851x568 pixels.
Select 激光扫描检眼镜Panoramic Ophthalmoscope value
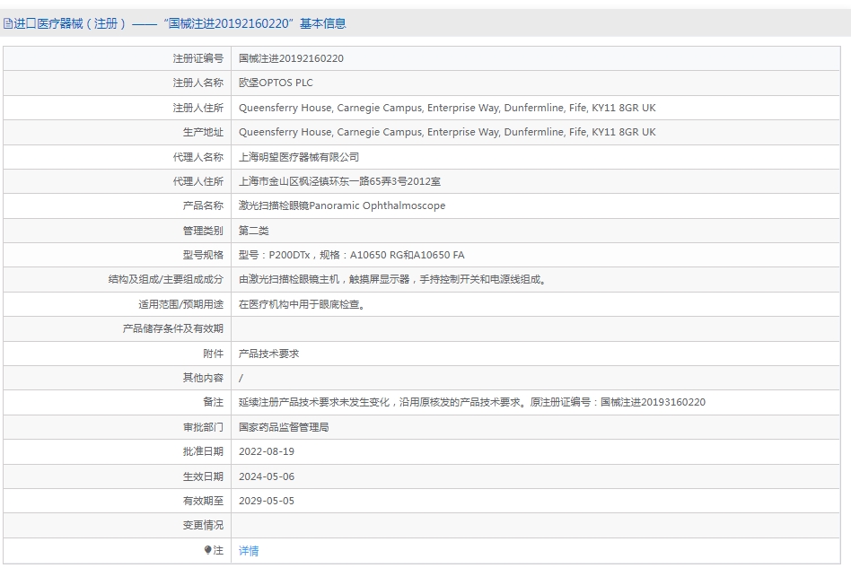(342, 205)
